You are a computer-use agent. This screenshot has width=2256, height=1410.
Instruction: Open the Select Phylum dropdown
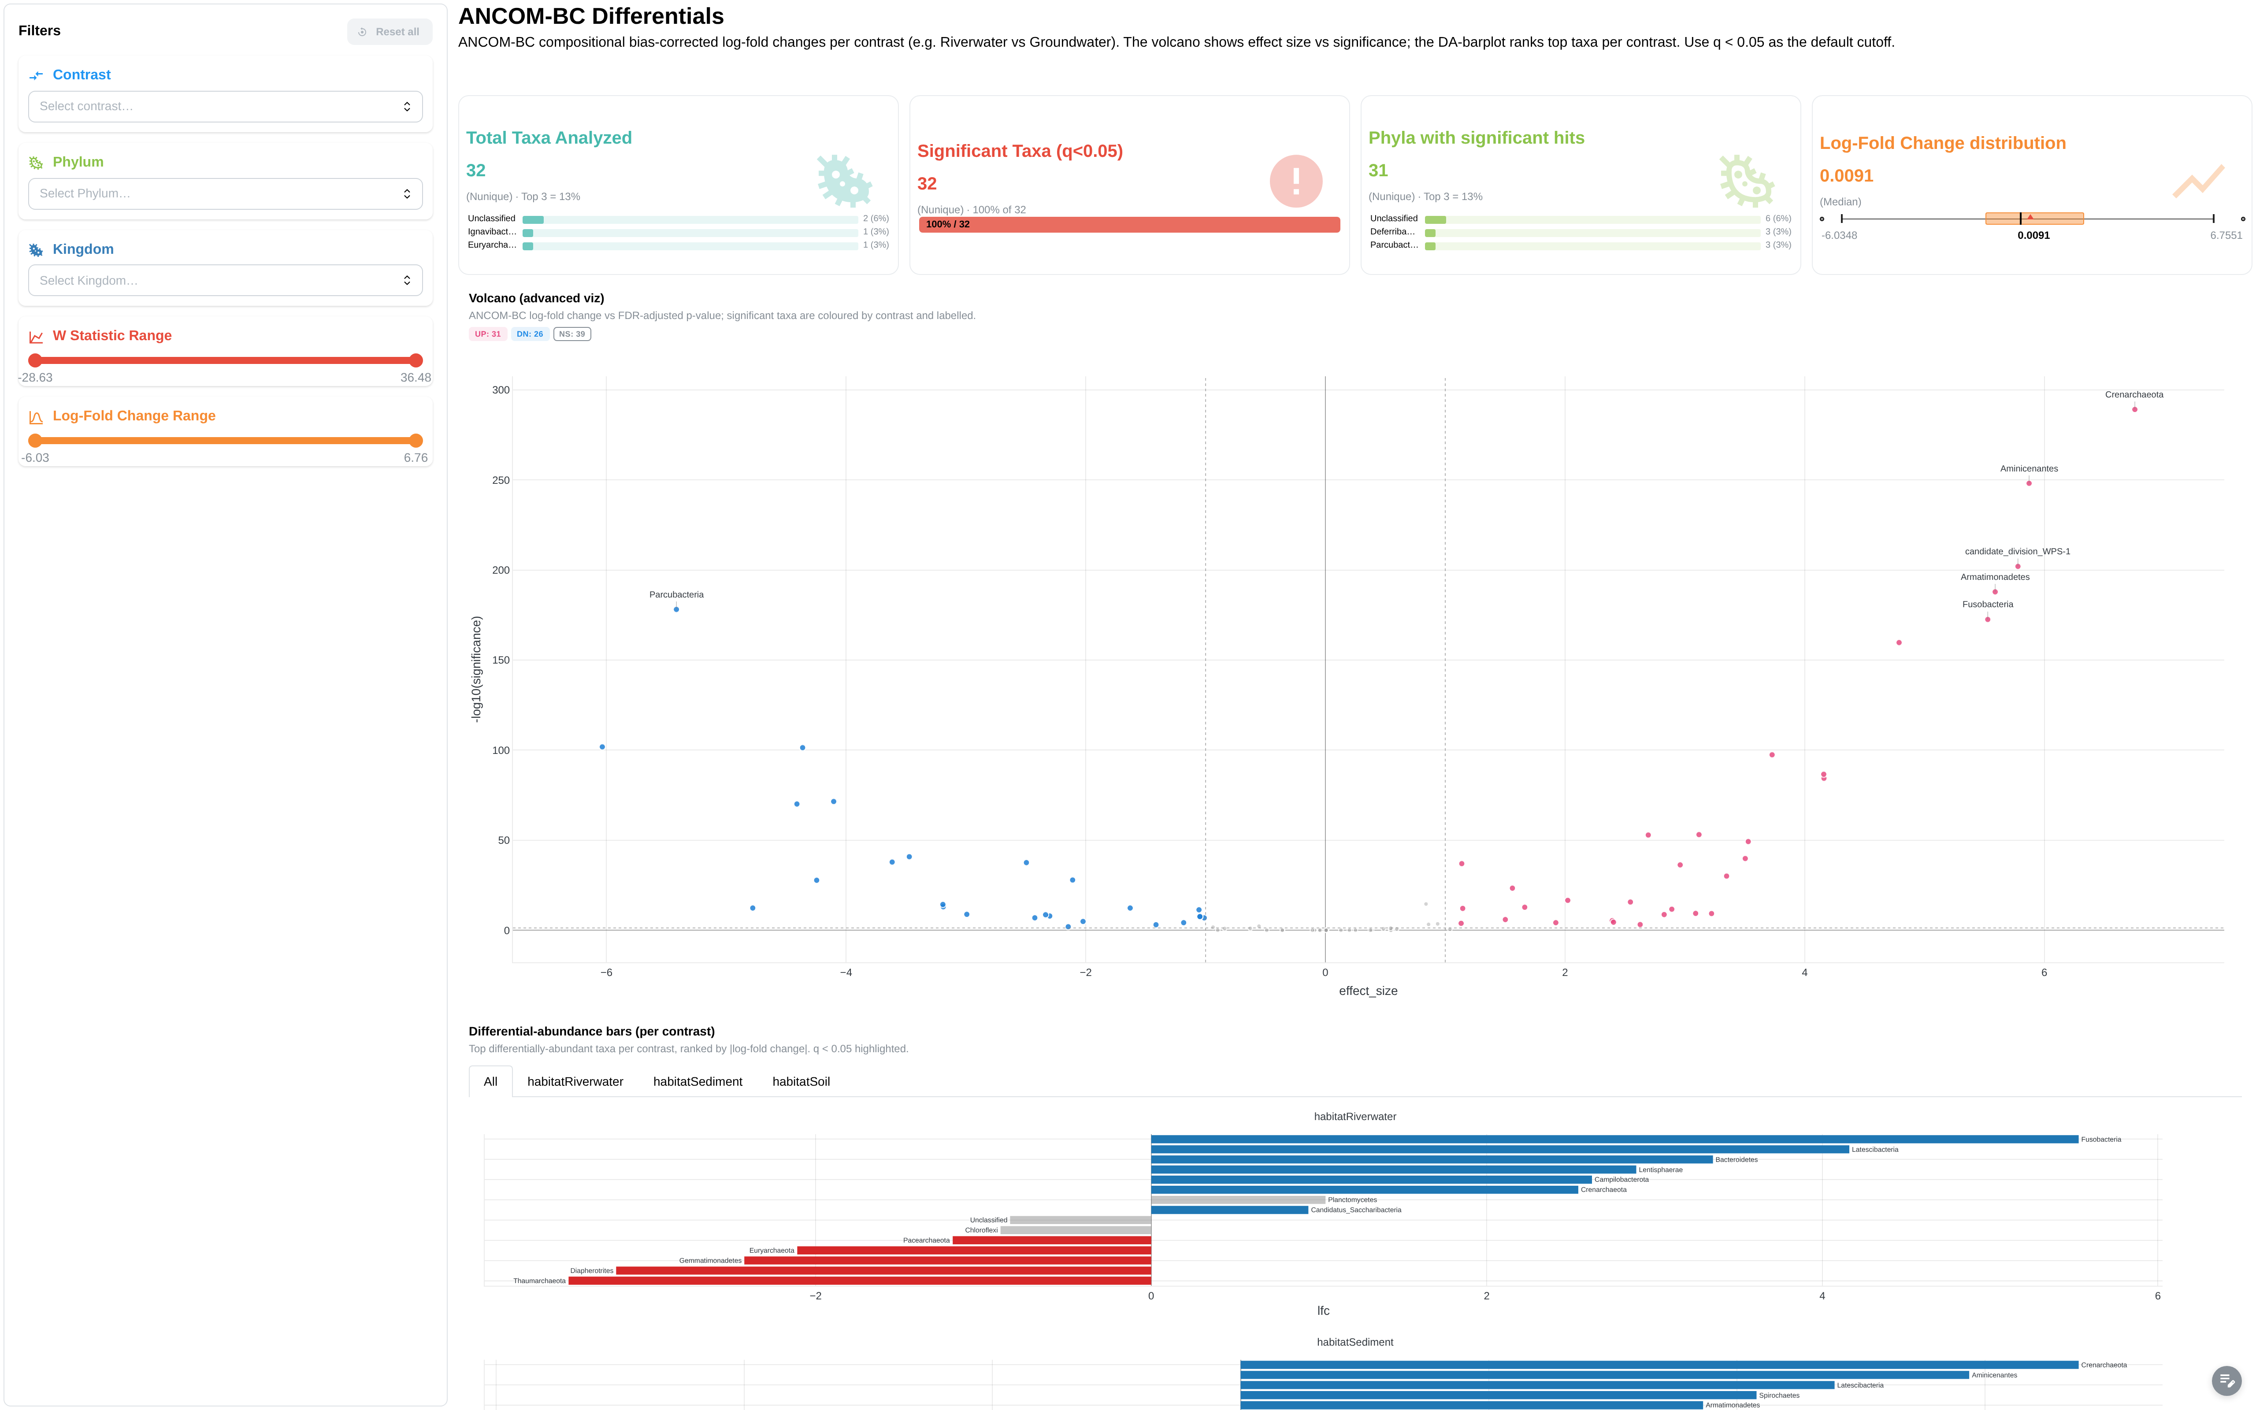225,193
